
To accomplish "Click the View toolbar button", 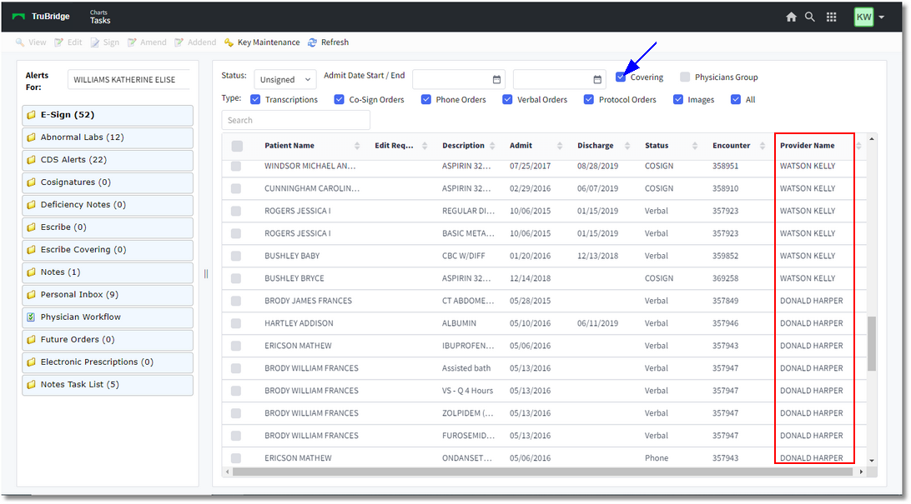I will [31, 42].
